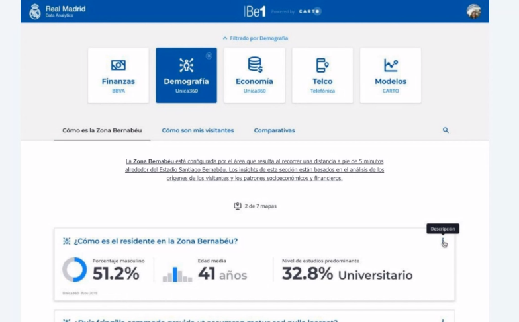Click the 51.2% value
This screenshot has width=519, height=322.
click(116, 274)
